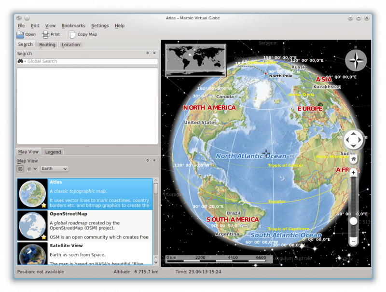The height and width of the screenshot is (292, 386).
Task: Toggle the favorite star on Atlas
Action: (x=44, y=205)
